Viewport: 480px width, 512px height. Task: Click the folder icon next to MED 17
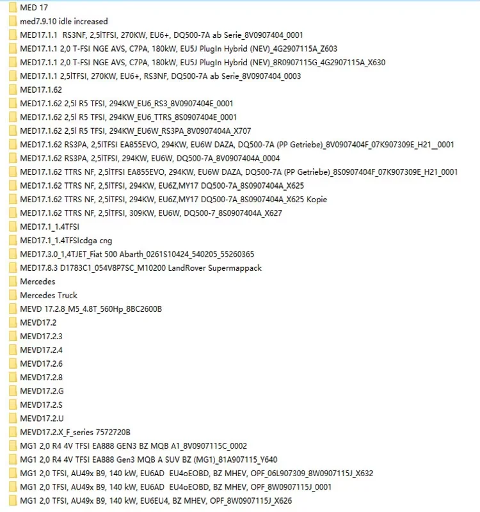[13, 7]
